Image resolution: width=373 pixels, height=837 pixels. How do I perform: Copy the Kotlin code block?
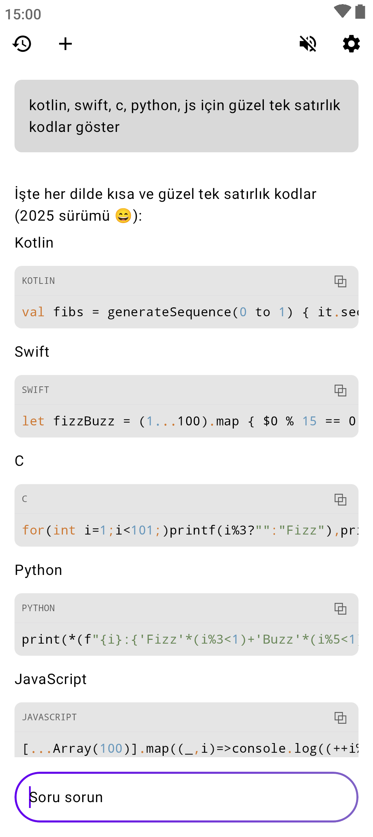tap(340, 281)
